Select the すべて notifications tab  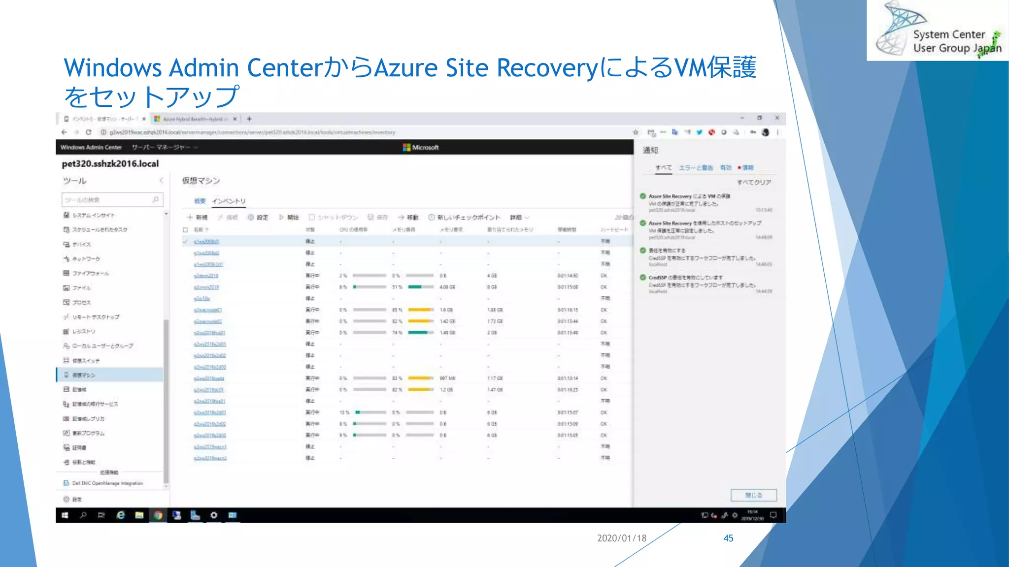coord(663,167)
